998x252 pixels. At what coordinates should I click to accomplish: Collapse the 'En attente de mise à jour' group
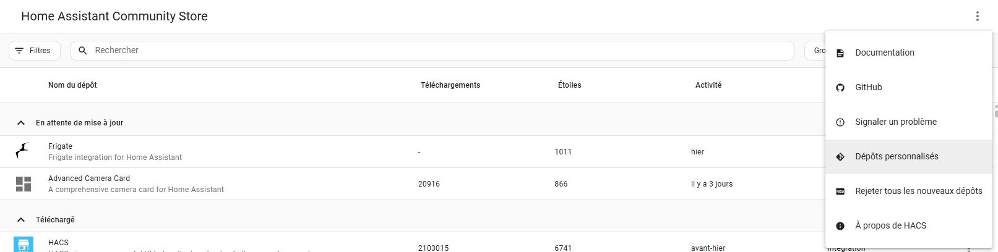(21, 123)
